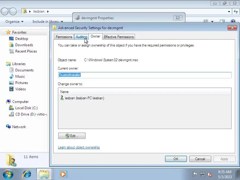Open Downloads in the sidebar
Screen dimensions: 240x180
click(x=24, y=45)
